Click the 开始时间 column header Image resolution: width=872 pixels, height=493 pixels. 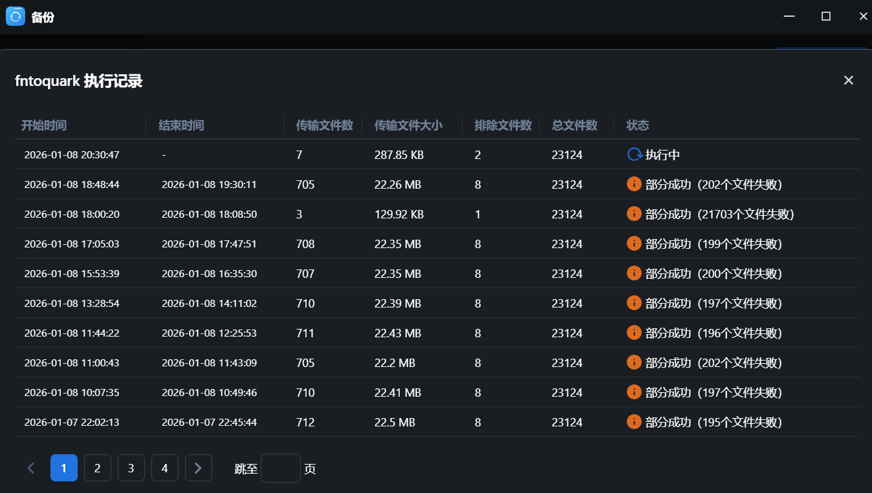pyautogui.click(x=44, y=125)
